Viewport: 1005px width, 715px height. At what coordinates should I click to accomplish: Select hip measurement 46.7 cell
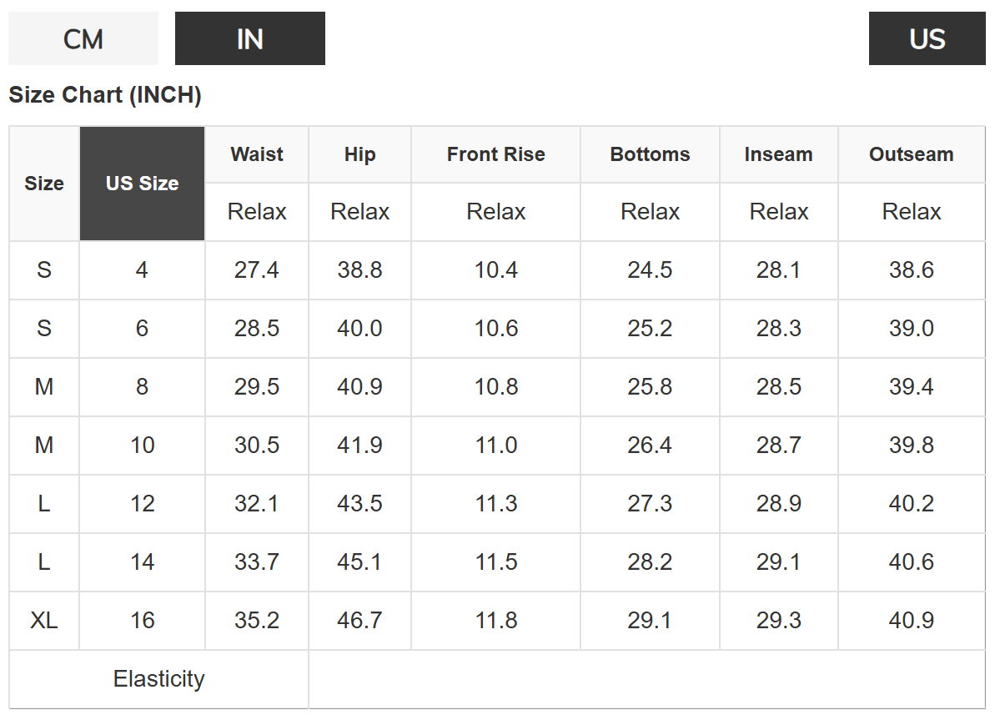point(359,621)
